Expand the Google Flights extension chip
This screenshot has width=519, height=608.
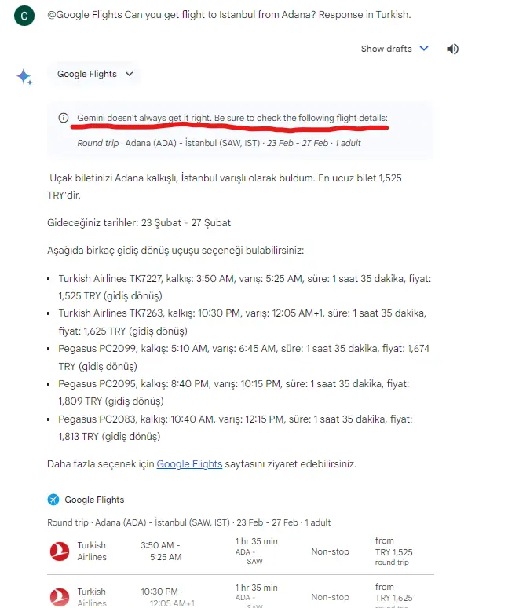click(93, 74)
